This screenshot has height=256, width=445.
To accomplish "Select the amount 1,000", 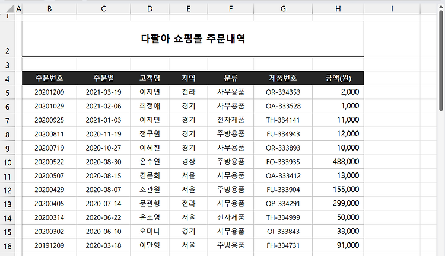I will coord(338,106).
